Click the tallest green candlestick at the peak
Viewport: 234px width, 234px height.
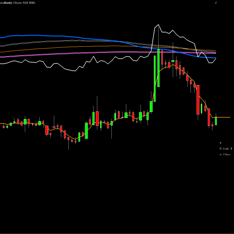pos(159,68)
